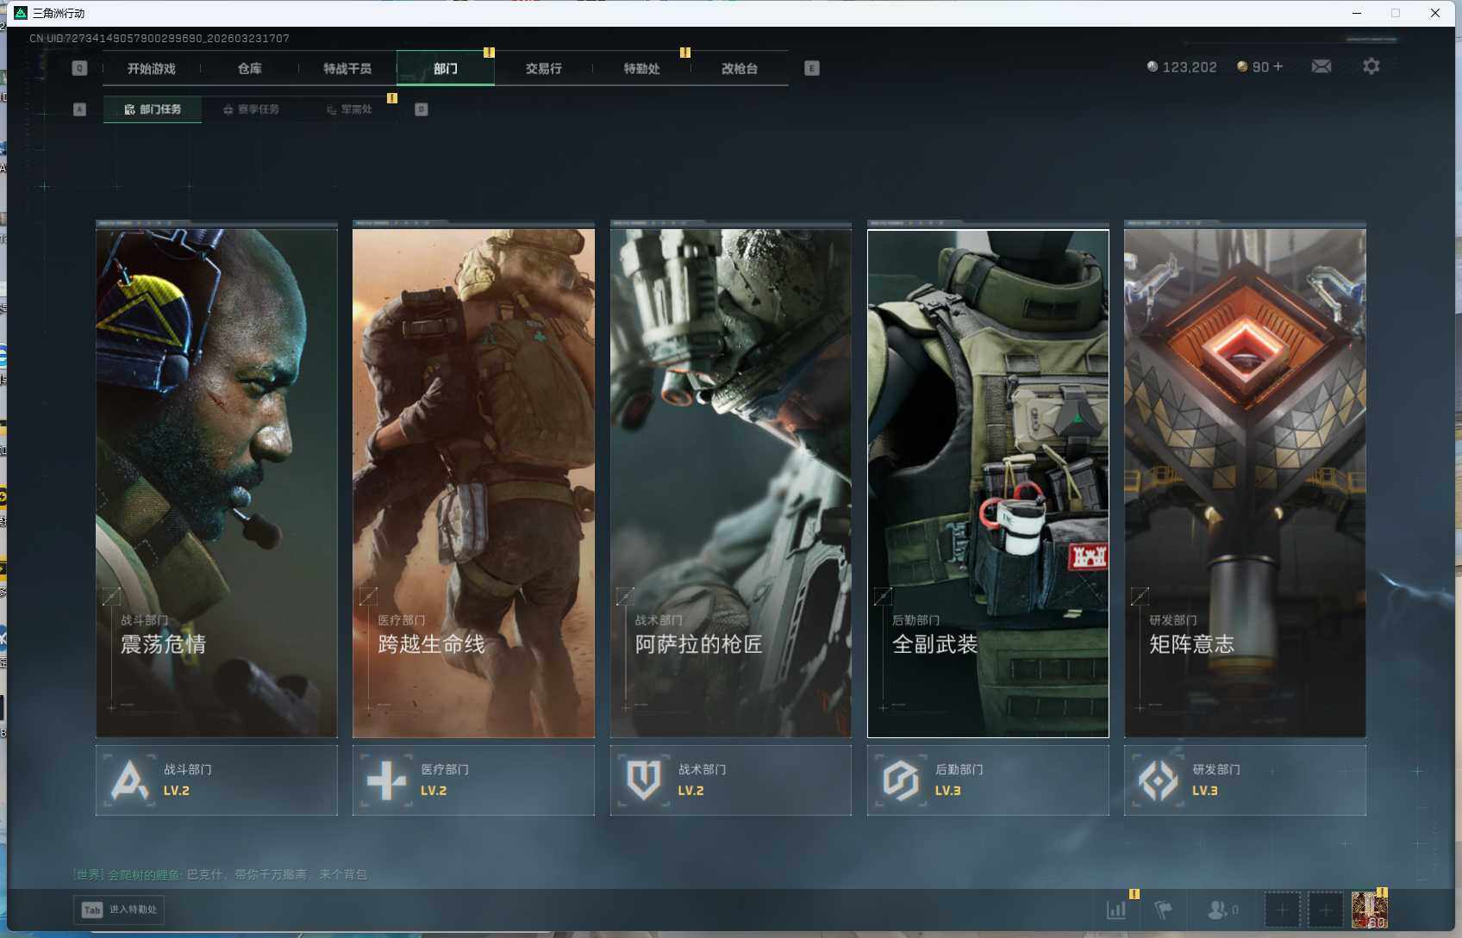
Task: Click the 90 premium currency balance
Action: click(1253, 66)
